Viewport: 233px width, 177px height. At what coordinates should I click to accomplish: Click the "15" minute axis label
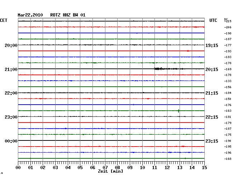coord(204,168)
